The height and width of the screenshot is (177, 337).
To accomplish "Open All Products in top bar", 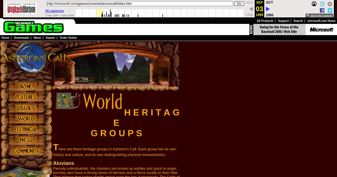I will click(x=265, y=21).
